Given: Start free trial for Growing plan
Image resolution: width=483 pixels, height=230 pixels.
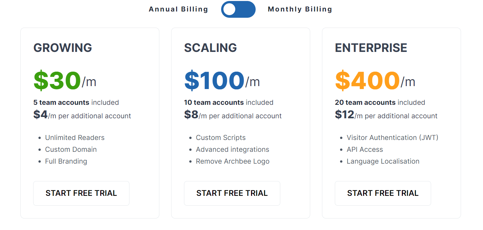Looking at the screenshot, I should (x=81, y=193).
